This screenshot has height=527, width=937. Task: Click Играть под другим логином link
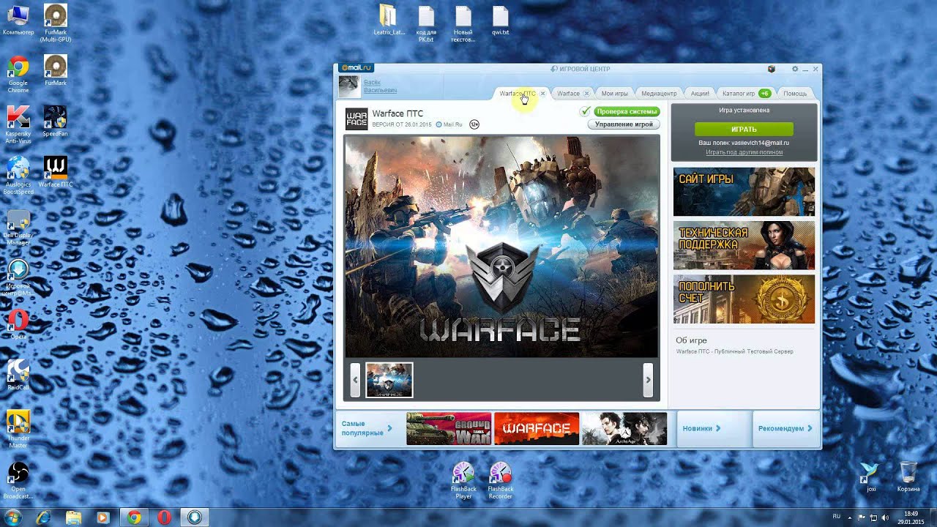[744, 152]
